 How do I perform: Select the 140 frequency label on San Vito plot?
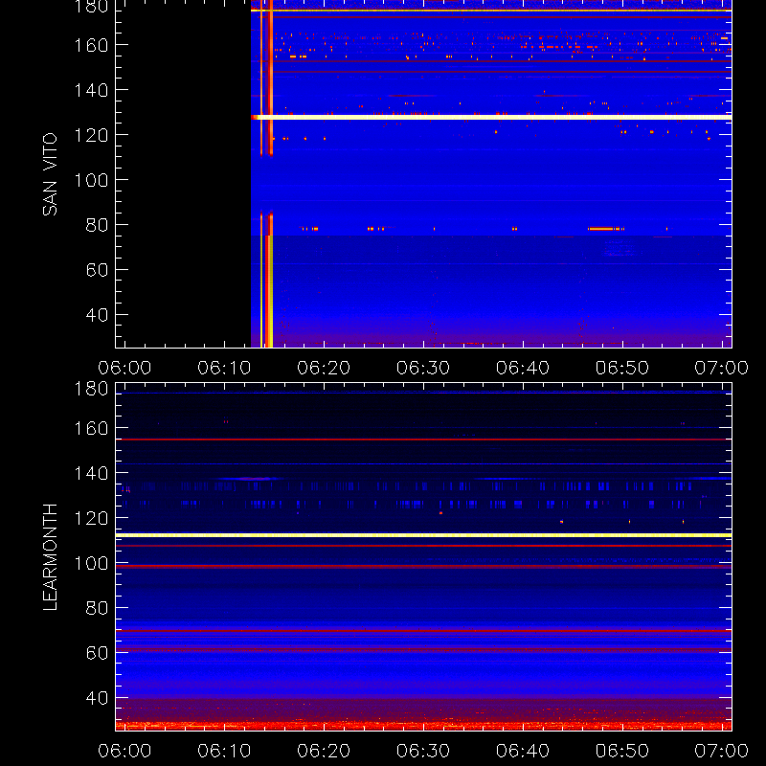91,90
